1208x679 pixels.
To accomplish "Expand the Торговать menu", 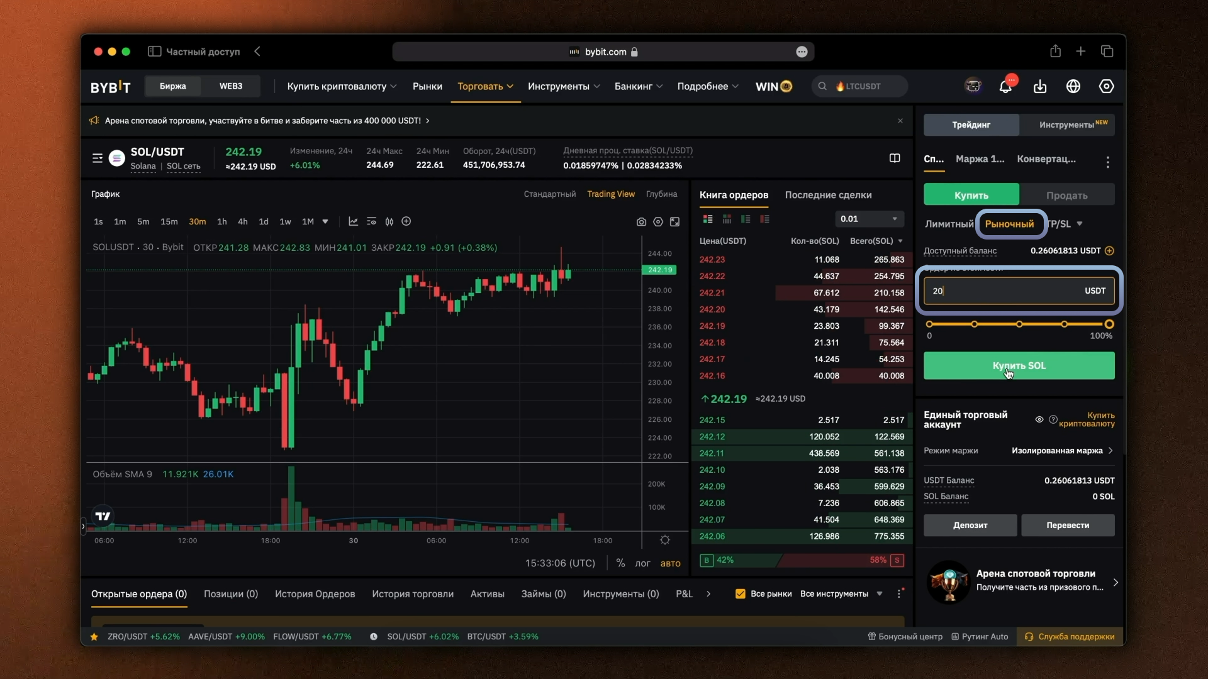I will [485, 87].
